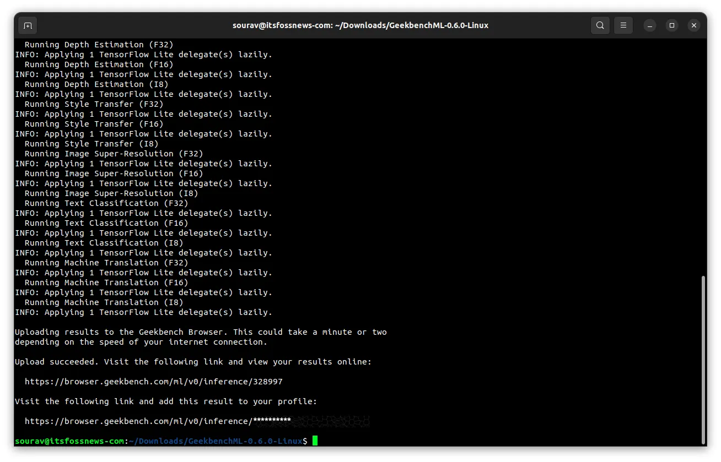Click 'depending on the speed of your internet connection' text
Viewport: 721px width, 462px height.
click(x=141, y=342)
